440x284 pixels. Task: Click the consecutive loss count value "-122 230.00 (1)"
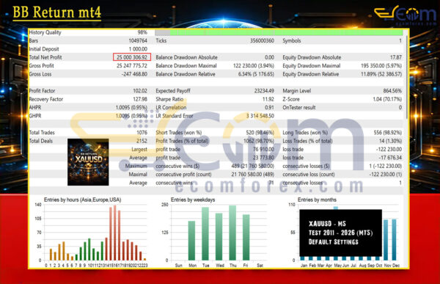point(386,175)
